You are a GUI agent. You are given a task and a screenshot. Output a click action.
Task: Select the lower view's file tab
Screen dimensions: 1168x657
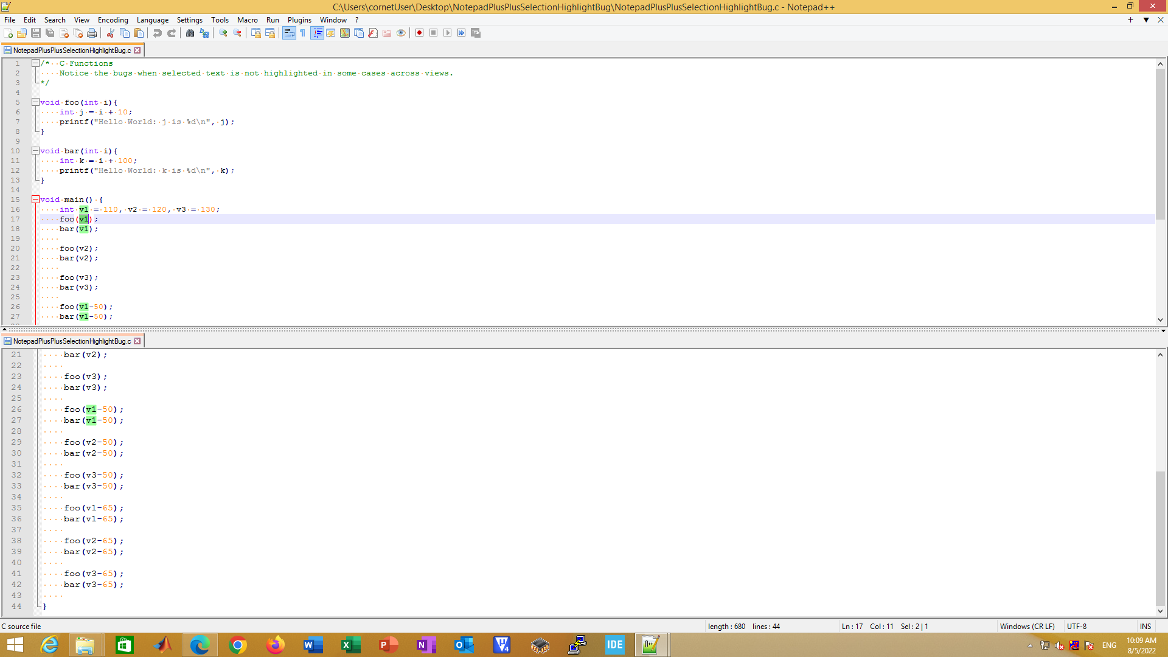coord(73,341)
